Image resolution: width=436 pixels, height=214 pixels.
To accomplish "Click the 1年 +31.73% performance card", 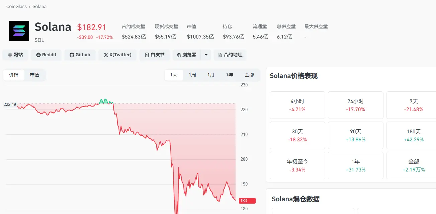I will 356,165.
